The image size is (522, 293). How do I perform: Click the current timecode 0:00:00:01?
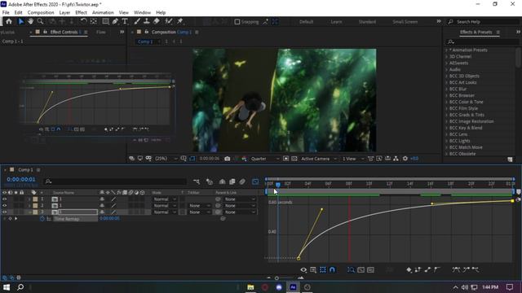(21, 179)
